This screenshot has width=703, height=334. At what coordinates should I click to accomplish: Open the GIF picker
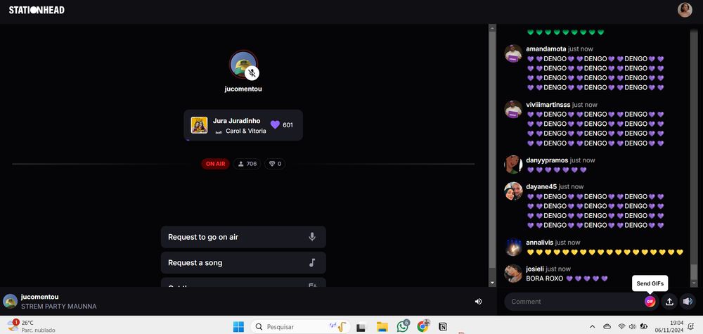tap(650, 302)
